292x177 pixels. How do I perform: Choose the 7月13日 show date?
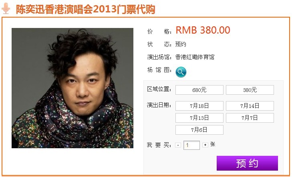pyautogui.click(x=199, y=118)
